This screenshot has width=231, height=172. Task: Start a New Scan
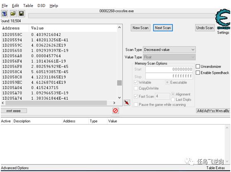pos(141,28)
